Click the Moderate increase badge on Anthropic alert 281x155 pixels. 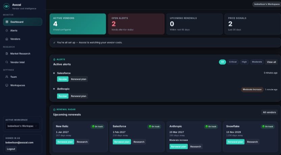click(252, 89)
